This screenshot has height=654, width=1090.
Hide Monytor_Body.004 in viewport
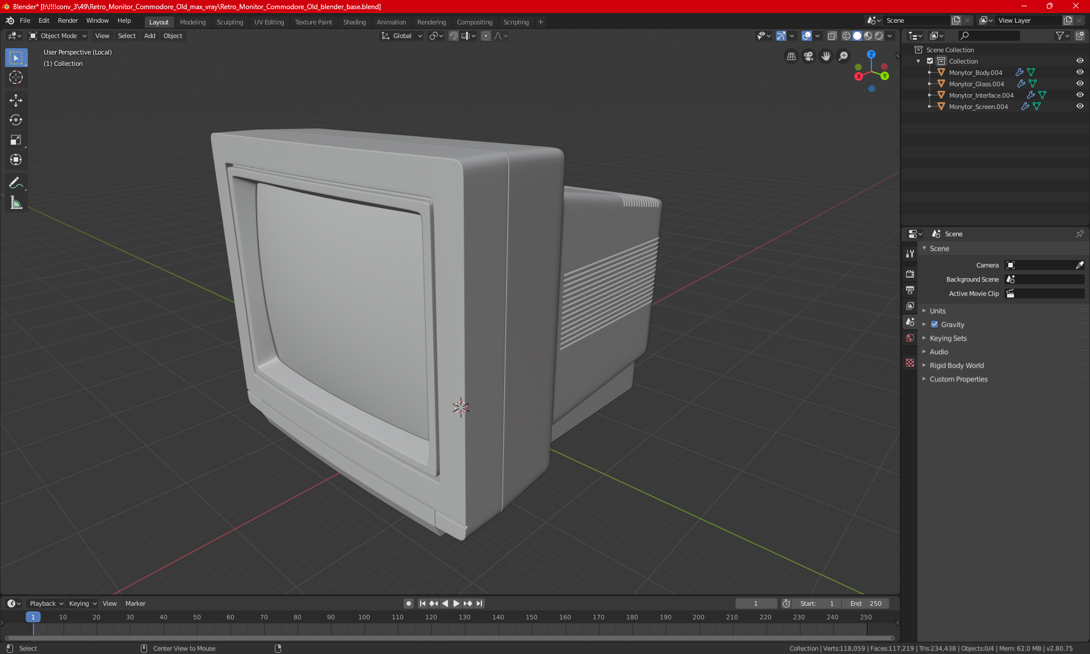coord(1080,73)
